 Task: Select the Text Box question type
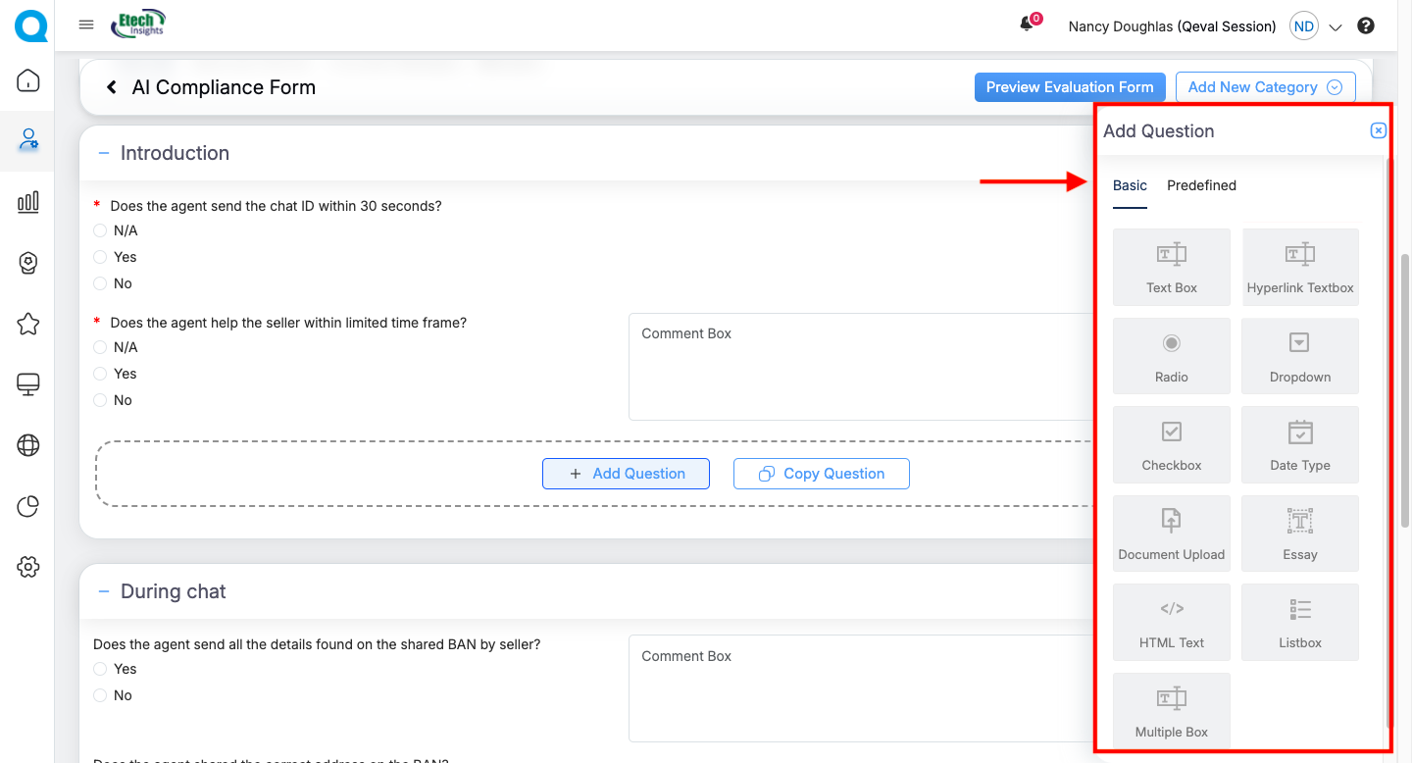[x=1171, y=268]
